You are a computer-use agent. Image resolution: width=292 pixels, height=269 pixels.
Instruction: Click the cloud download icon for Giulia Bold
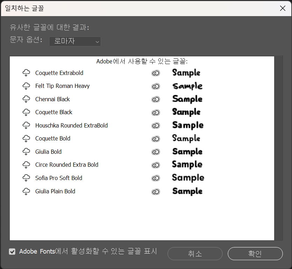pyautogui.click(x=26, y=152)
